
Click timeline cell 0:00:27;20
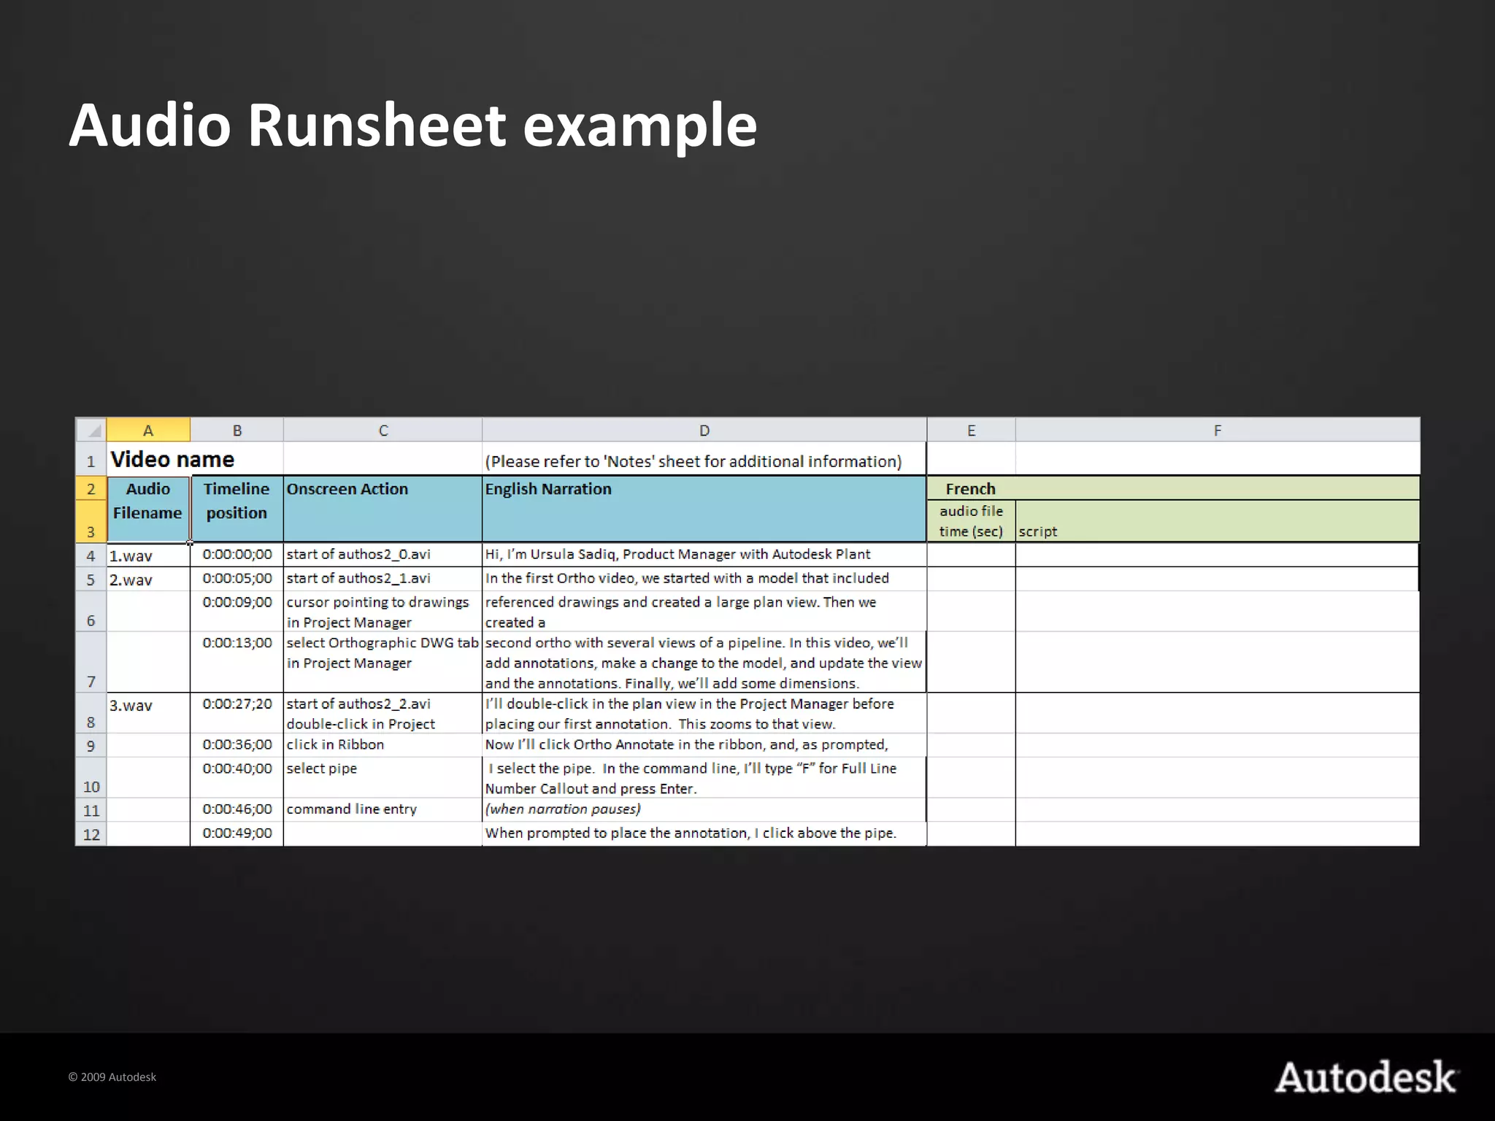tap(237, 704)
